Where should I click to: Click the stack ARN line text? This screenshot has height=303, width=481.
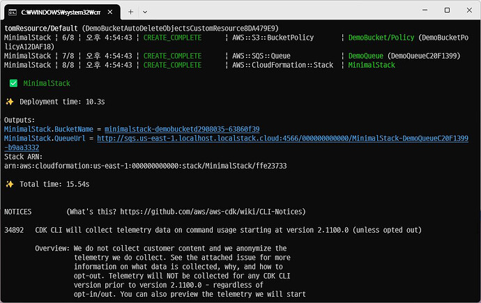click(x=145, y=166)
